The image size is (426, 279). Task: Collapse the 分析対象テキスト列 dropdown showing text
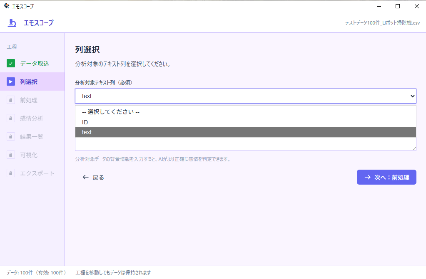pyautogui.click(x=246, y=96)
